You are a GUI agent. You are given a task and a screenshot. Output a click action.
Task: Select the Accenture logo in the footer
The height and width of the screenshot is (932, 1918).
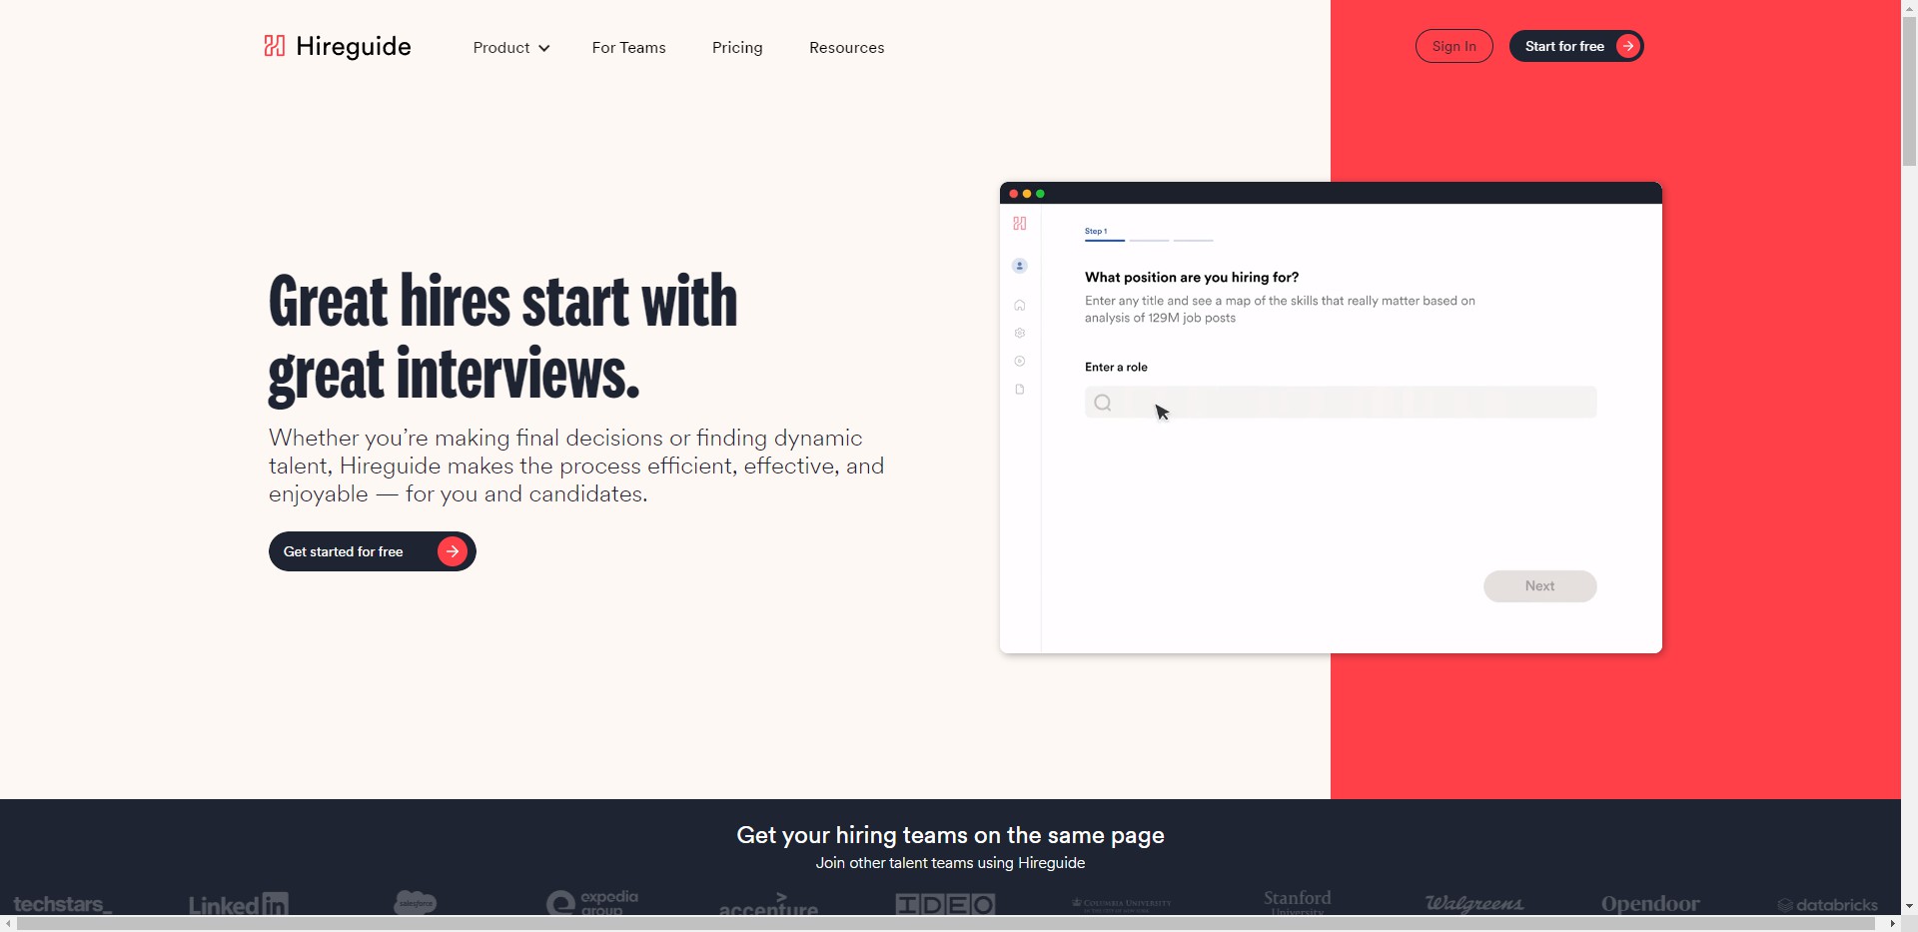coord(768,904)
